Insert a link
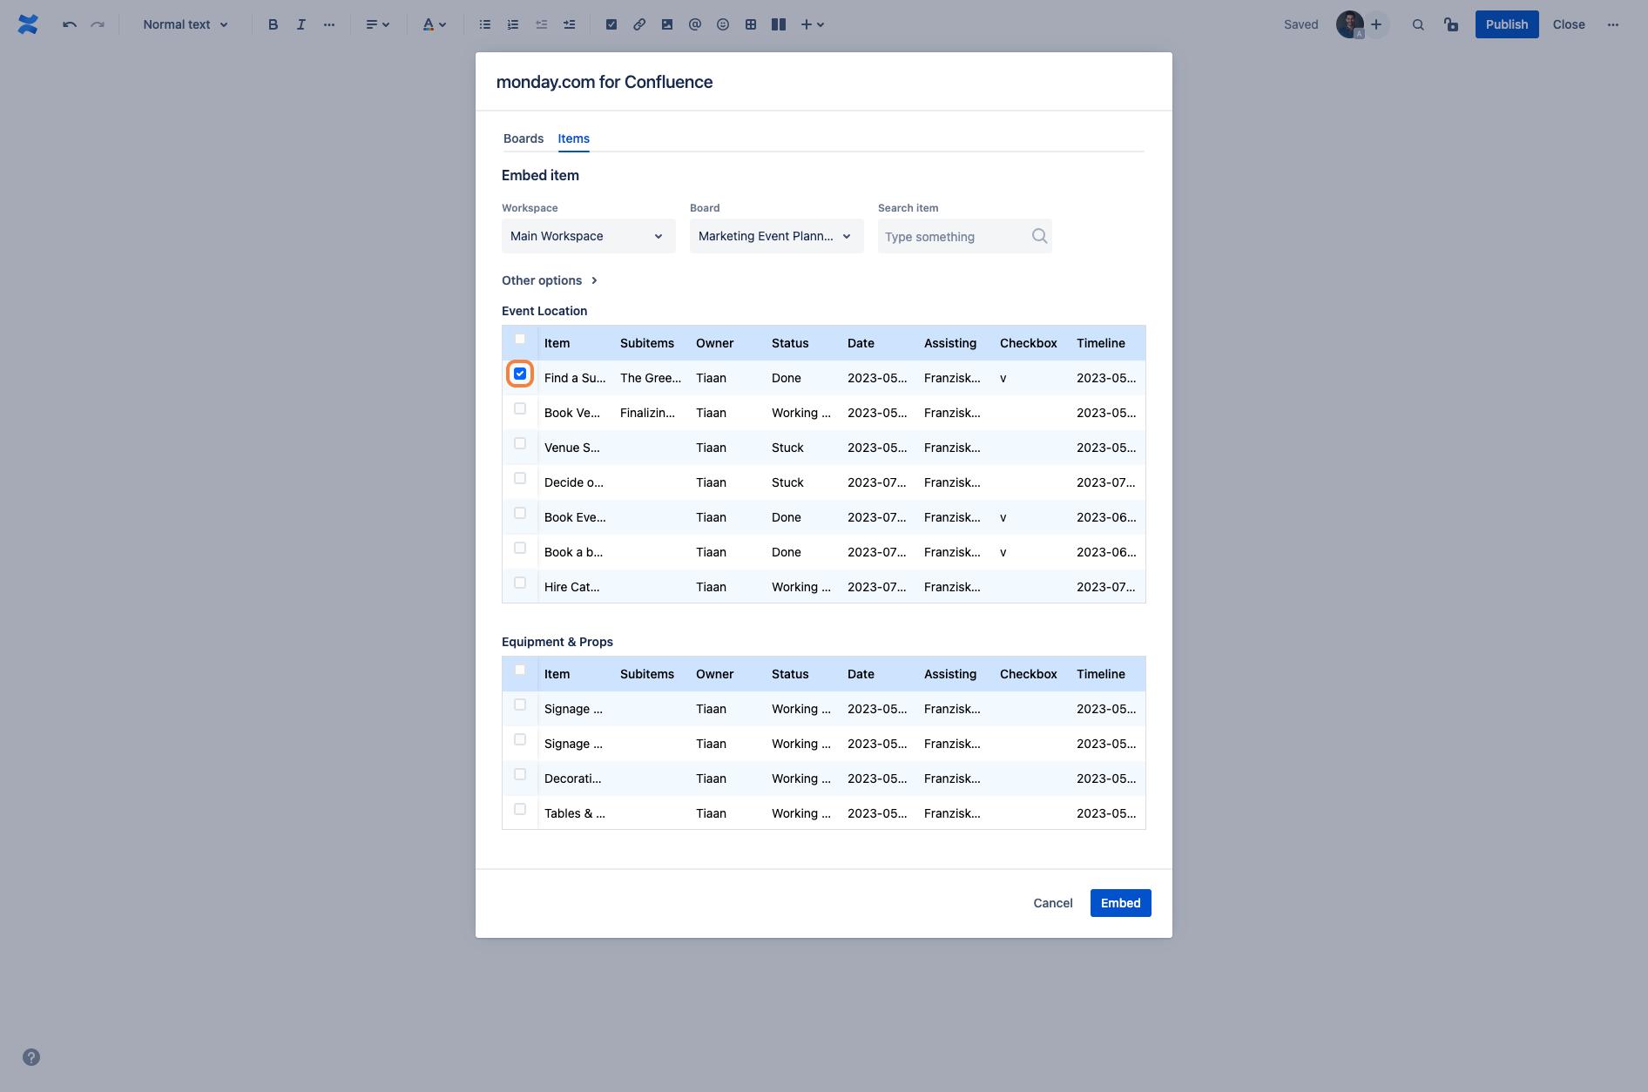Image resolution: width=1648 pixels, height=1092 pixels. [639, 24]
